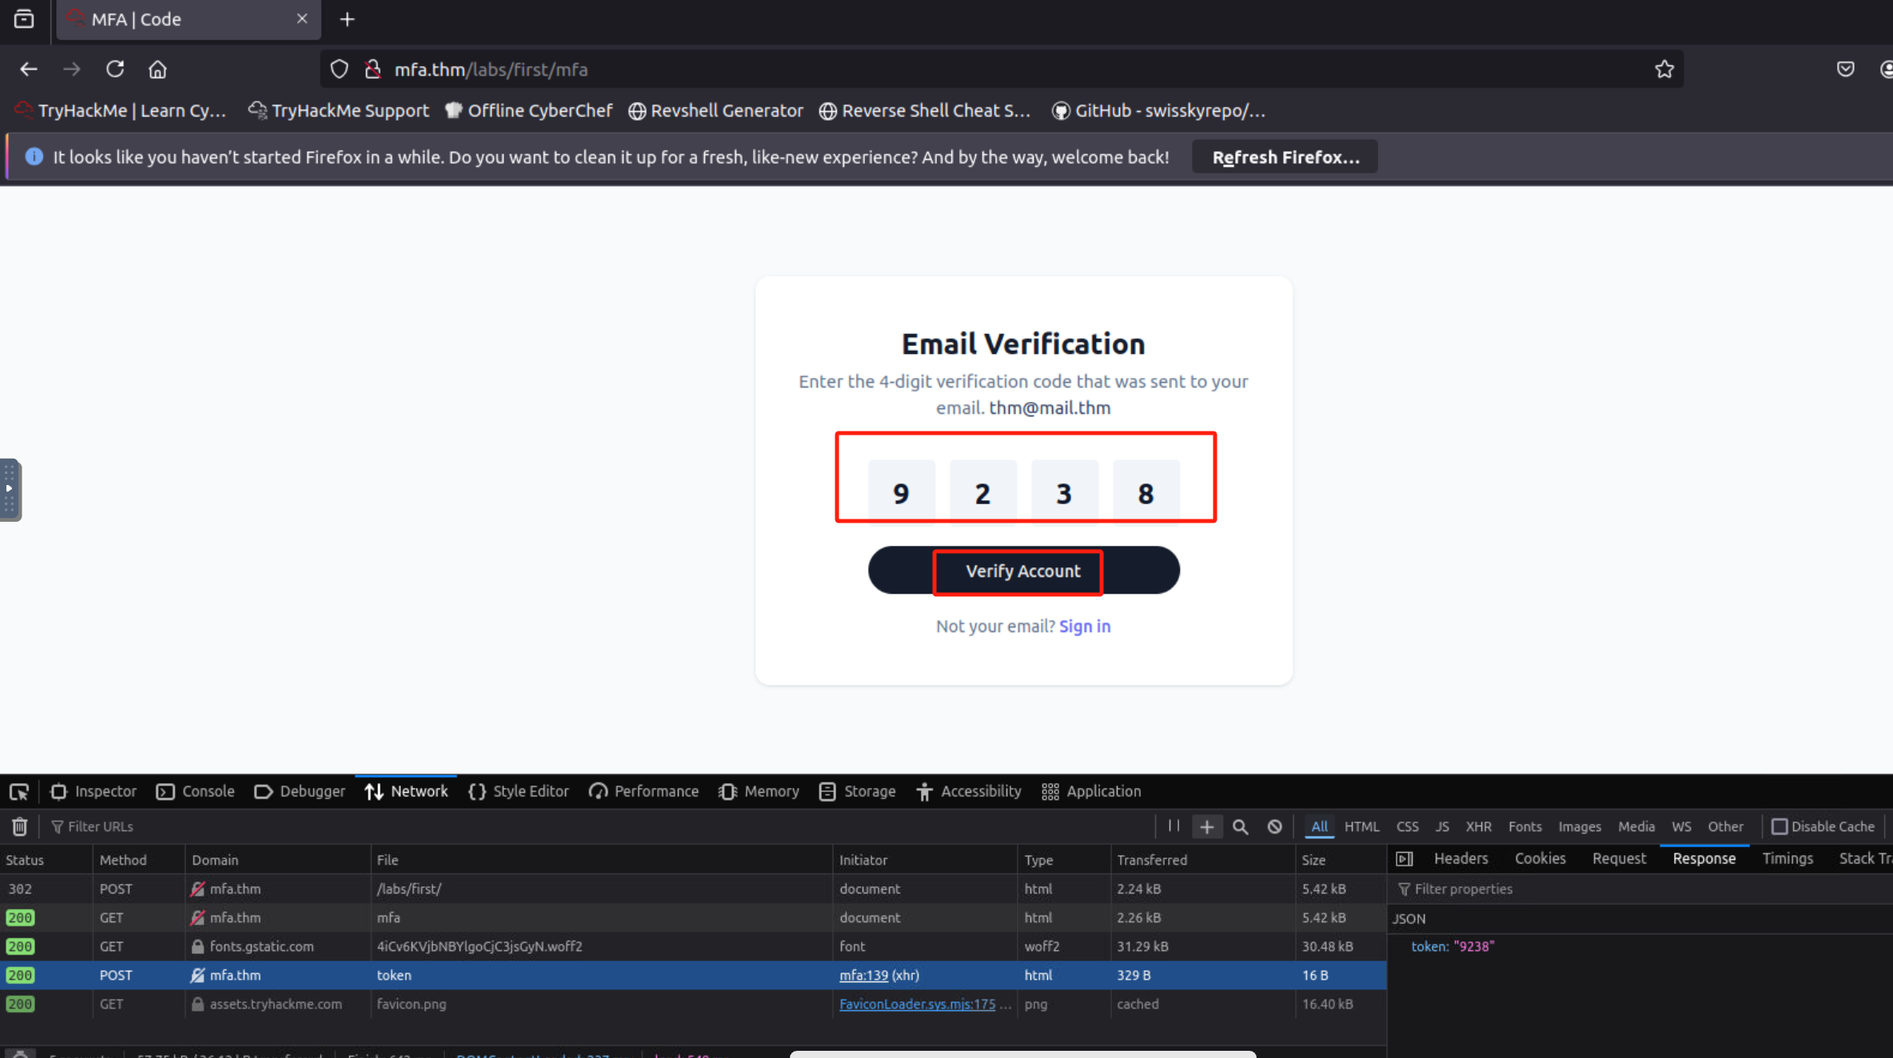This screenshot has height=1058, width=1893.
Task: Click the element picker icon in devtools
Action: pos(19,791)
